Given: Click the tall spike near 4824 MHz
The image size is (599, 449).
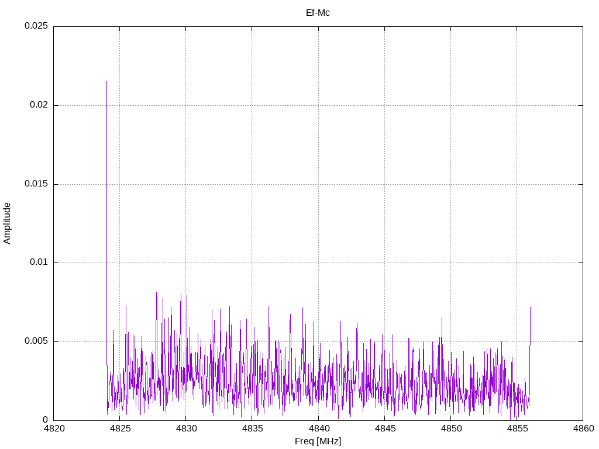Looking at the screenshot, I should tap(106, 222).
